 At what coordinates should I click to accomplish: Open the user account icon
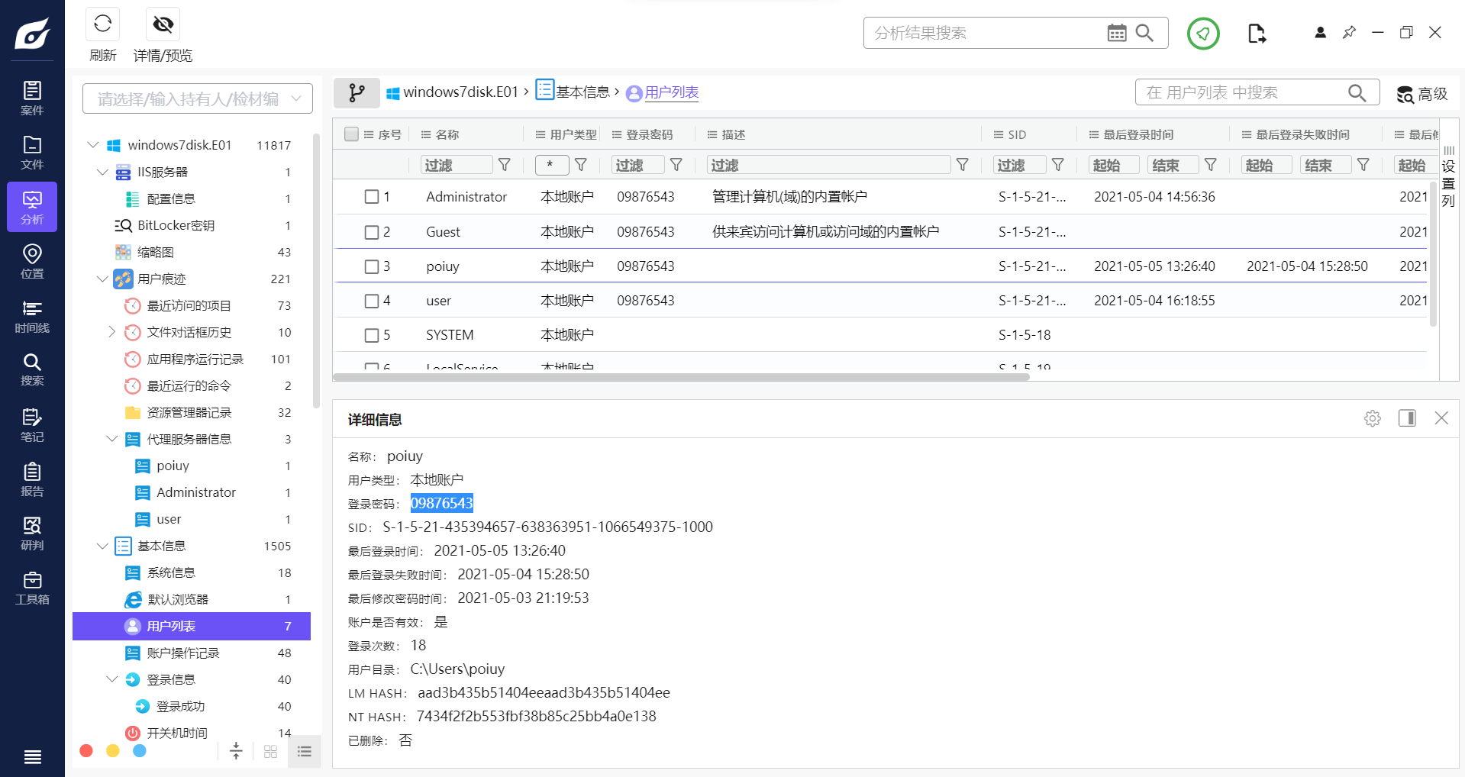click(x=1320, y=32)
